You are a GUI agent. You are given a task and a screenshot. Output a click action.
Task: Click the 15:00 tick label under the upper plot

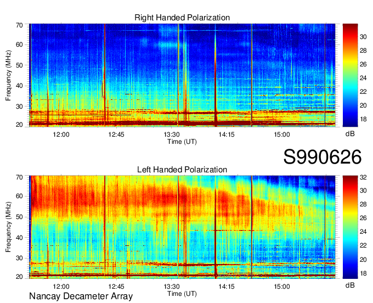pos(281,134)
